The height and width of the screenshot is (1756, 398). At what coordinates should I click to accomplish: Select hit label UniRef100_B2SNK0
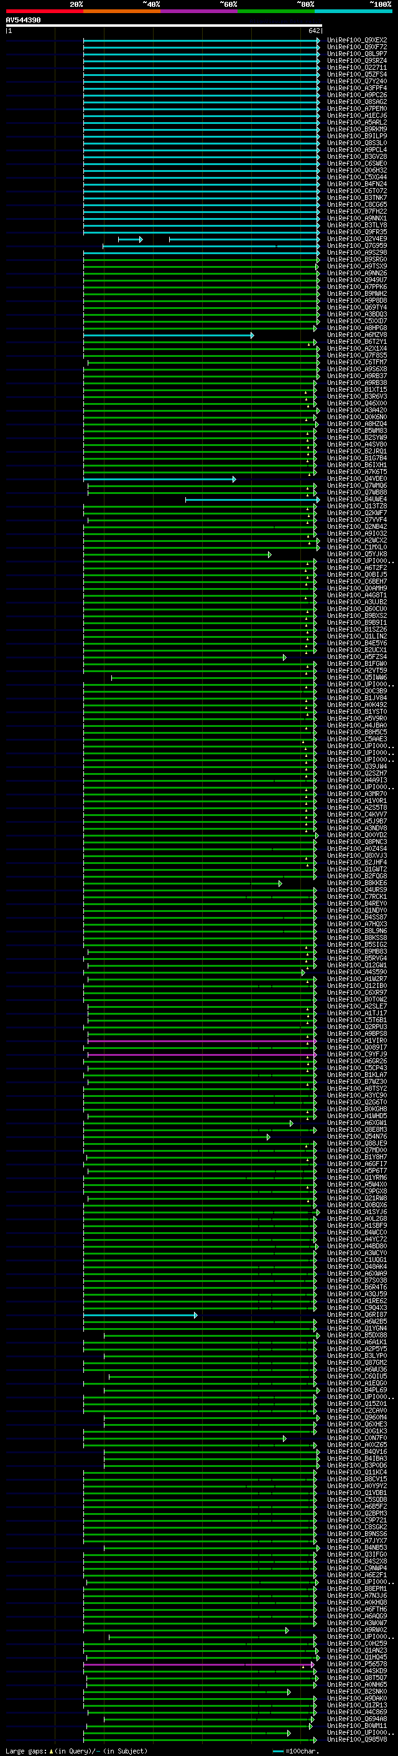pos(357,1692)
